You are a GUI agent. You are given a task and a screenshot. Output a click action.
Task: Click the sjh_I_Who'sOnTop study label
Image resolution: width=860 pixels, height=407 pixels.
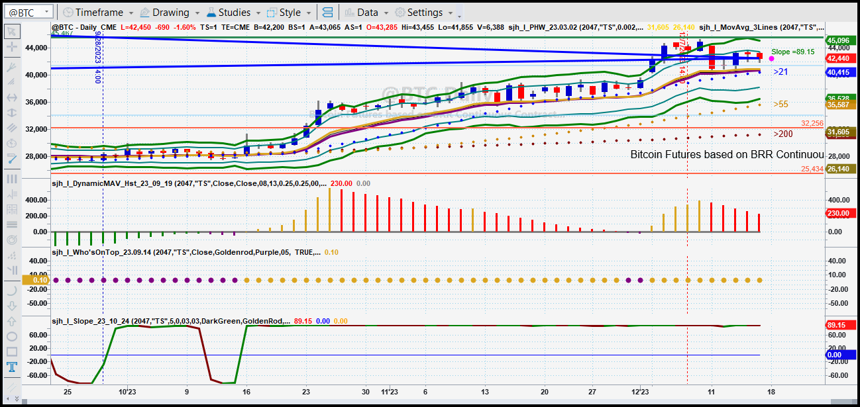(186, 252)
